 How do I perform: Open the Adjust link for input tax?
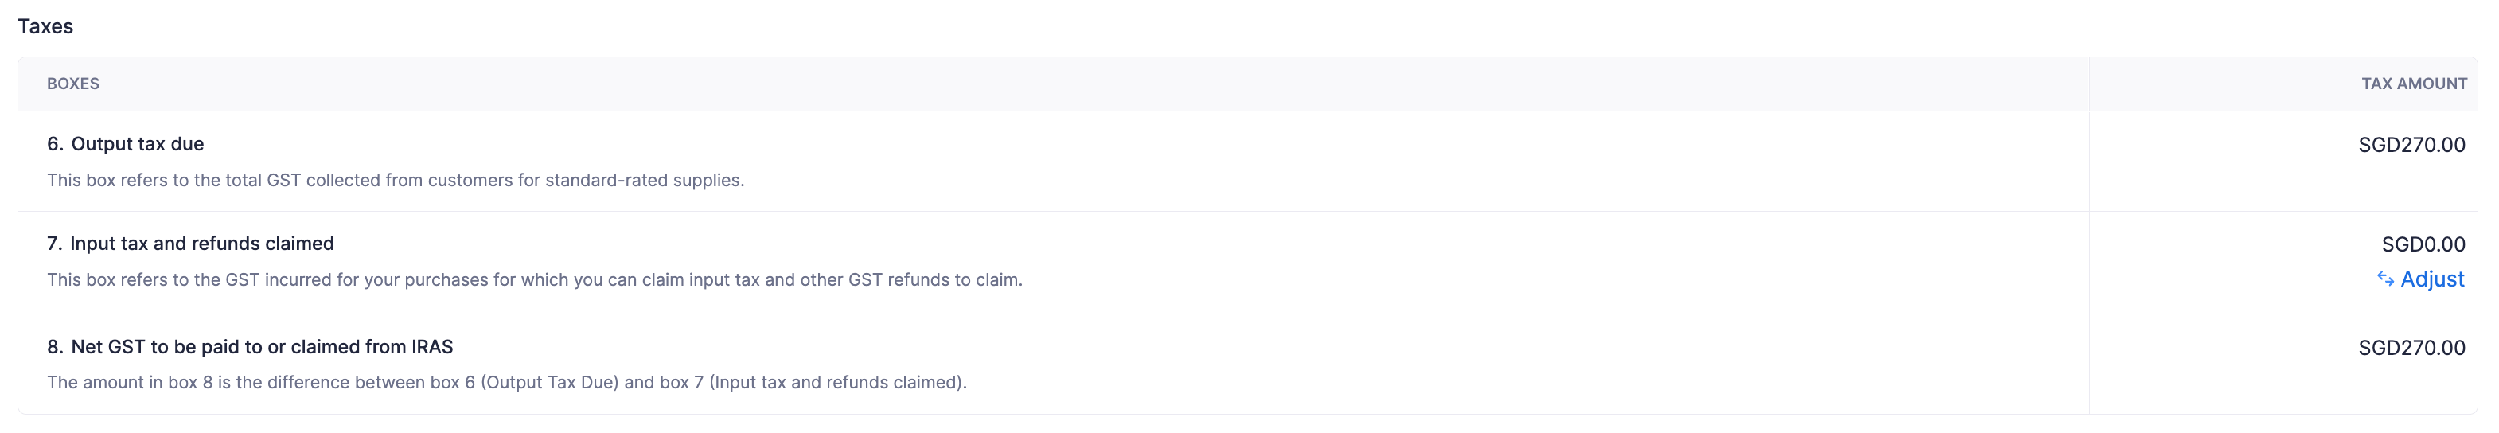point(2431,279)
